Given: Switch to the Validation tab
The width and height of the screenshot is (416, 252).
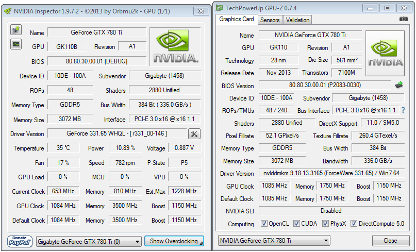Looking at the screenshot, I should pos(297,20).
